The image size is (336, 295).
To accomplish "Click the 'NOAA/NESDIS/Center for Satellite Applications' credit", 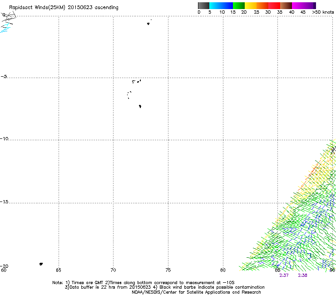I will pyautogui.click(x=196, y=292).
